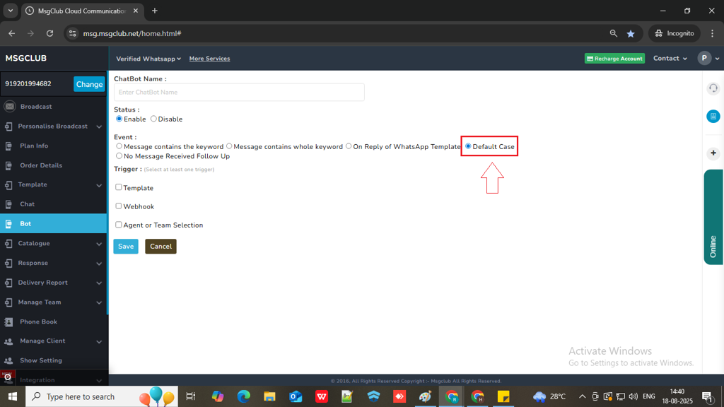Open the Integration sidebar item

point(54,379)
